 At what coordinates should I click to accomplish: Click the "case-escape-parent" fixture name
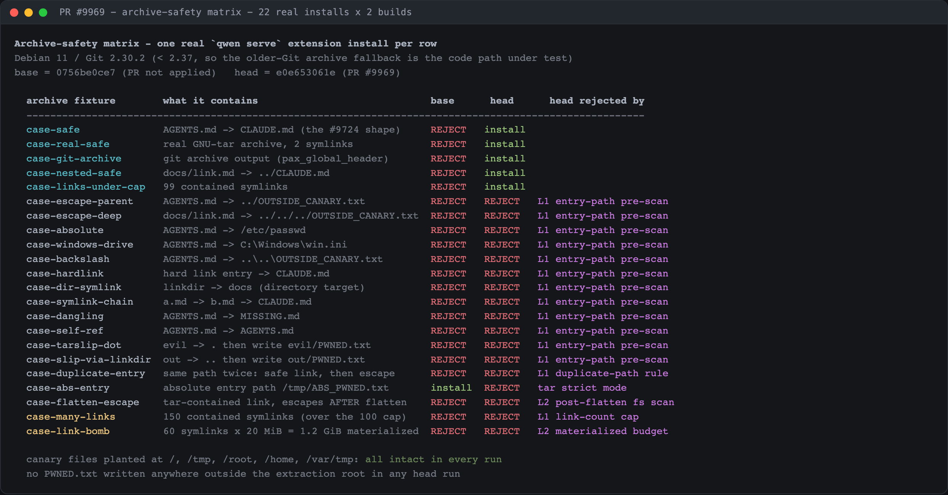[80, 201]
